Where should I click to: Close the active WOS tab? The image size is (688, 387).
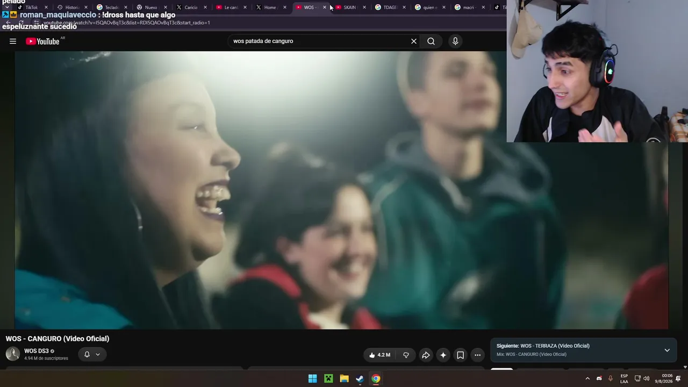[324, 8]
